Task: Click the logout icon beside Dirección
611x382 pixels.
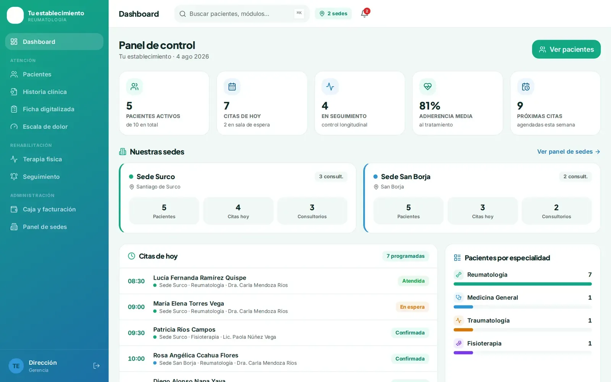Action: coord(97,366)
